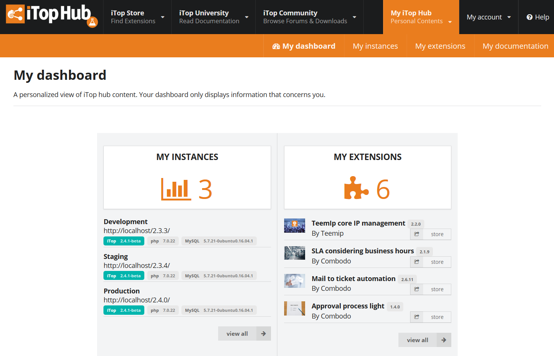Image resolution: width=554 pixels, height=356 pixels.
Task: Click share icon for SLA considering business hours
Action: click(x=416, y=262)
